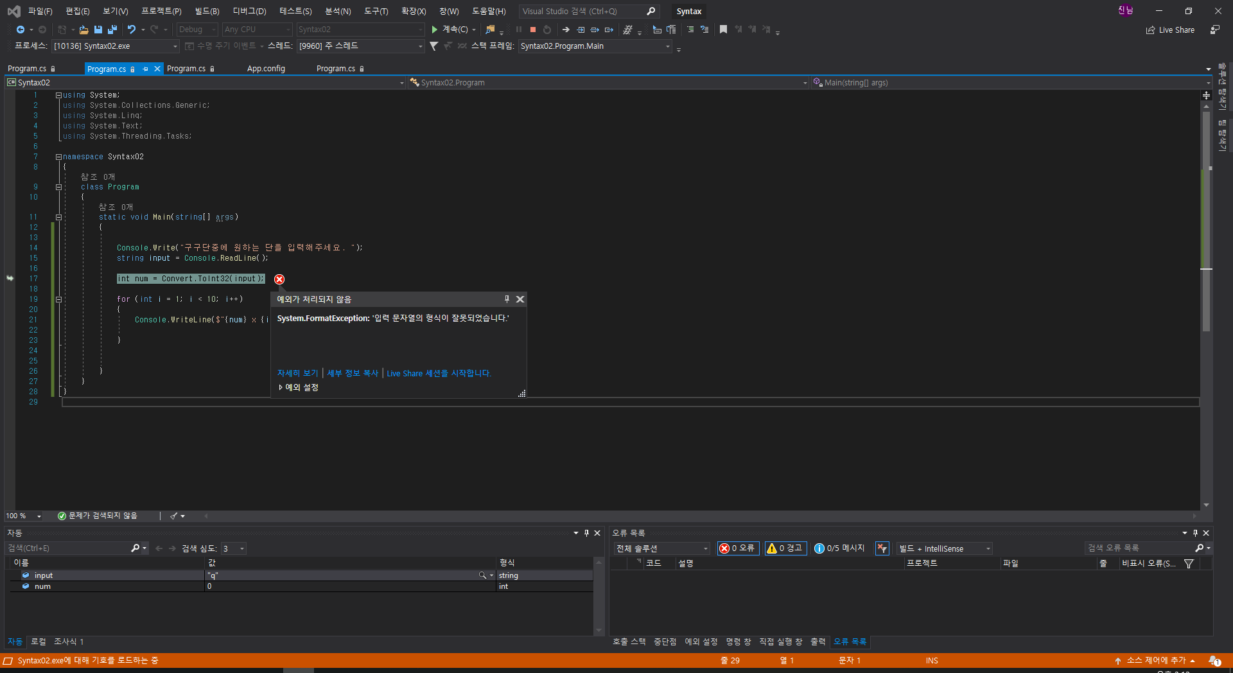Click the editor vertical scrollbar thumb
Screen dimensions: 1233x673
point(1206,222)
